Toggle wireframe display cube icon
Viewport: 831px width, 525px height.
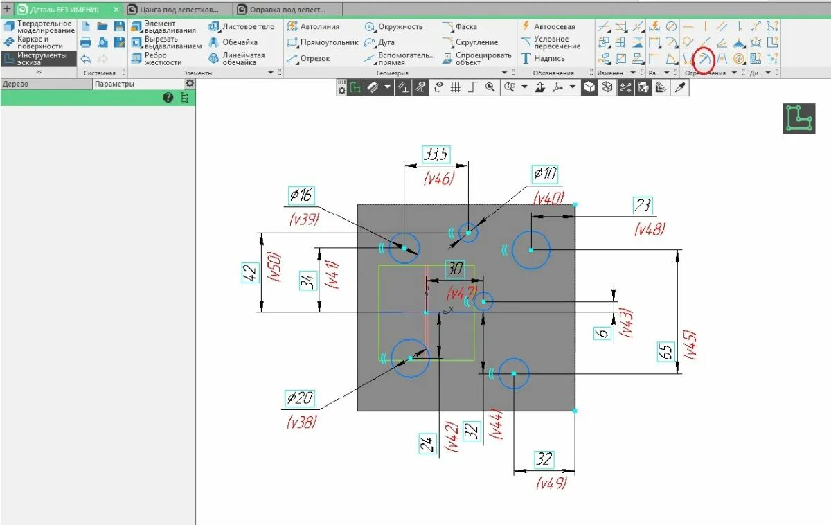tap(607, 87)
